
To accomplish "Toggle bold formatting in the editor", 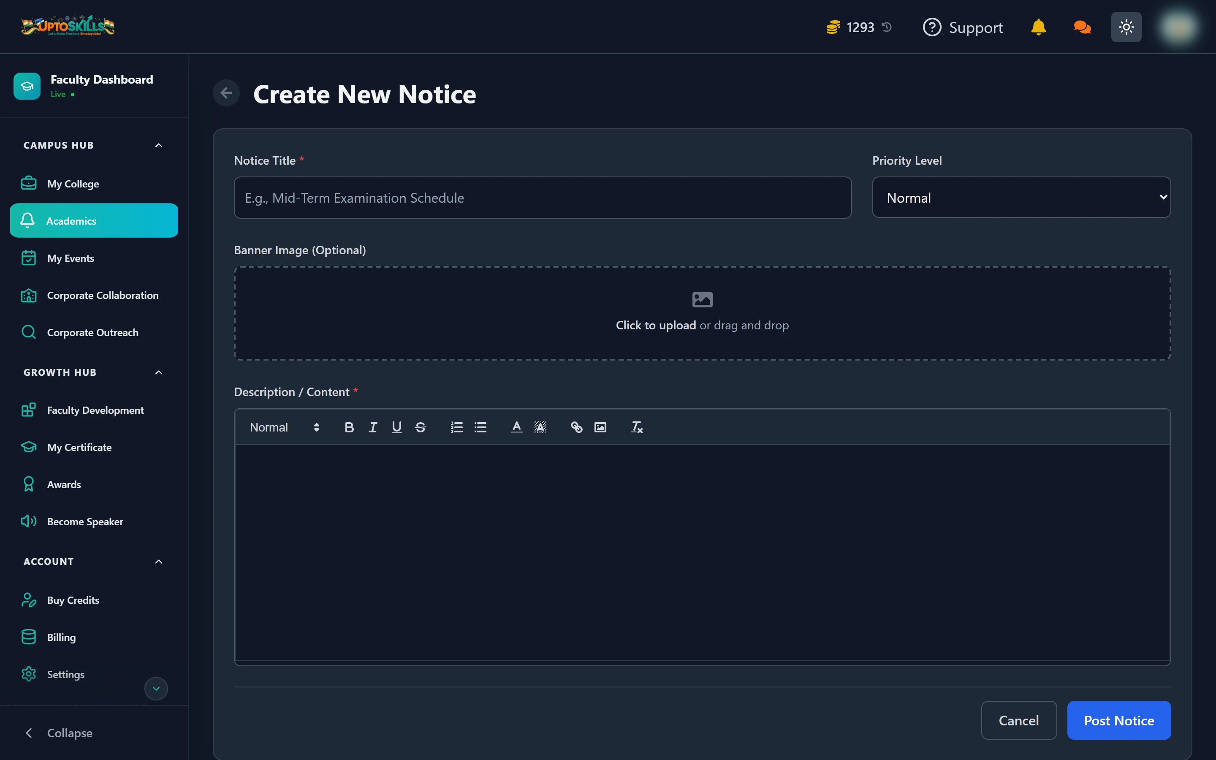I will (x=349, y=427).
